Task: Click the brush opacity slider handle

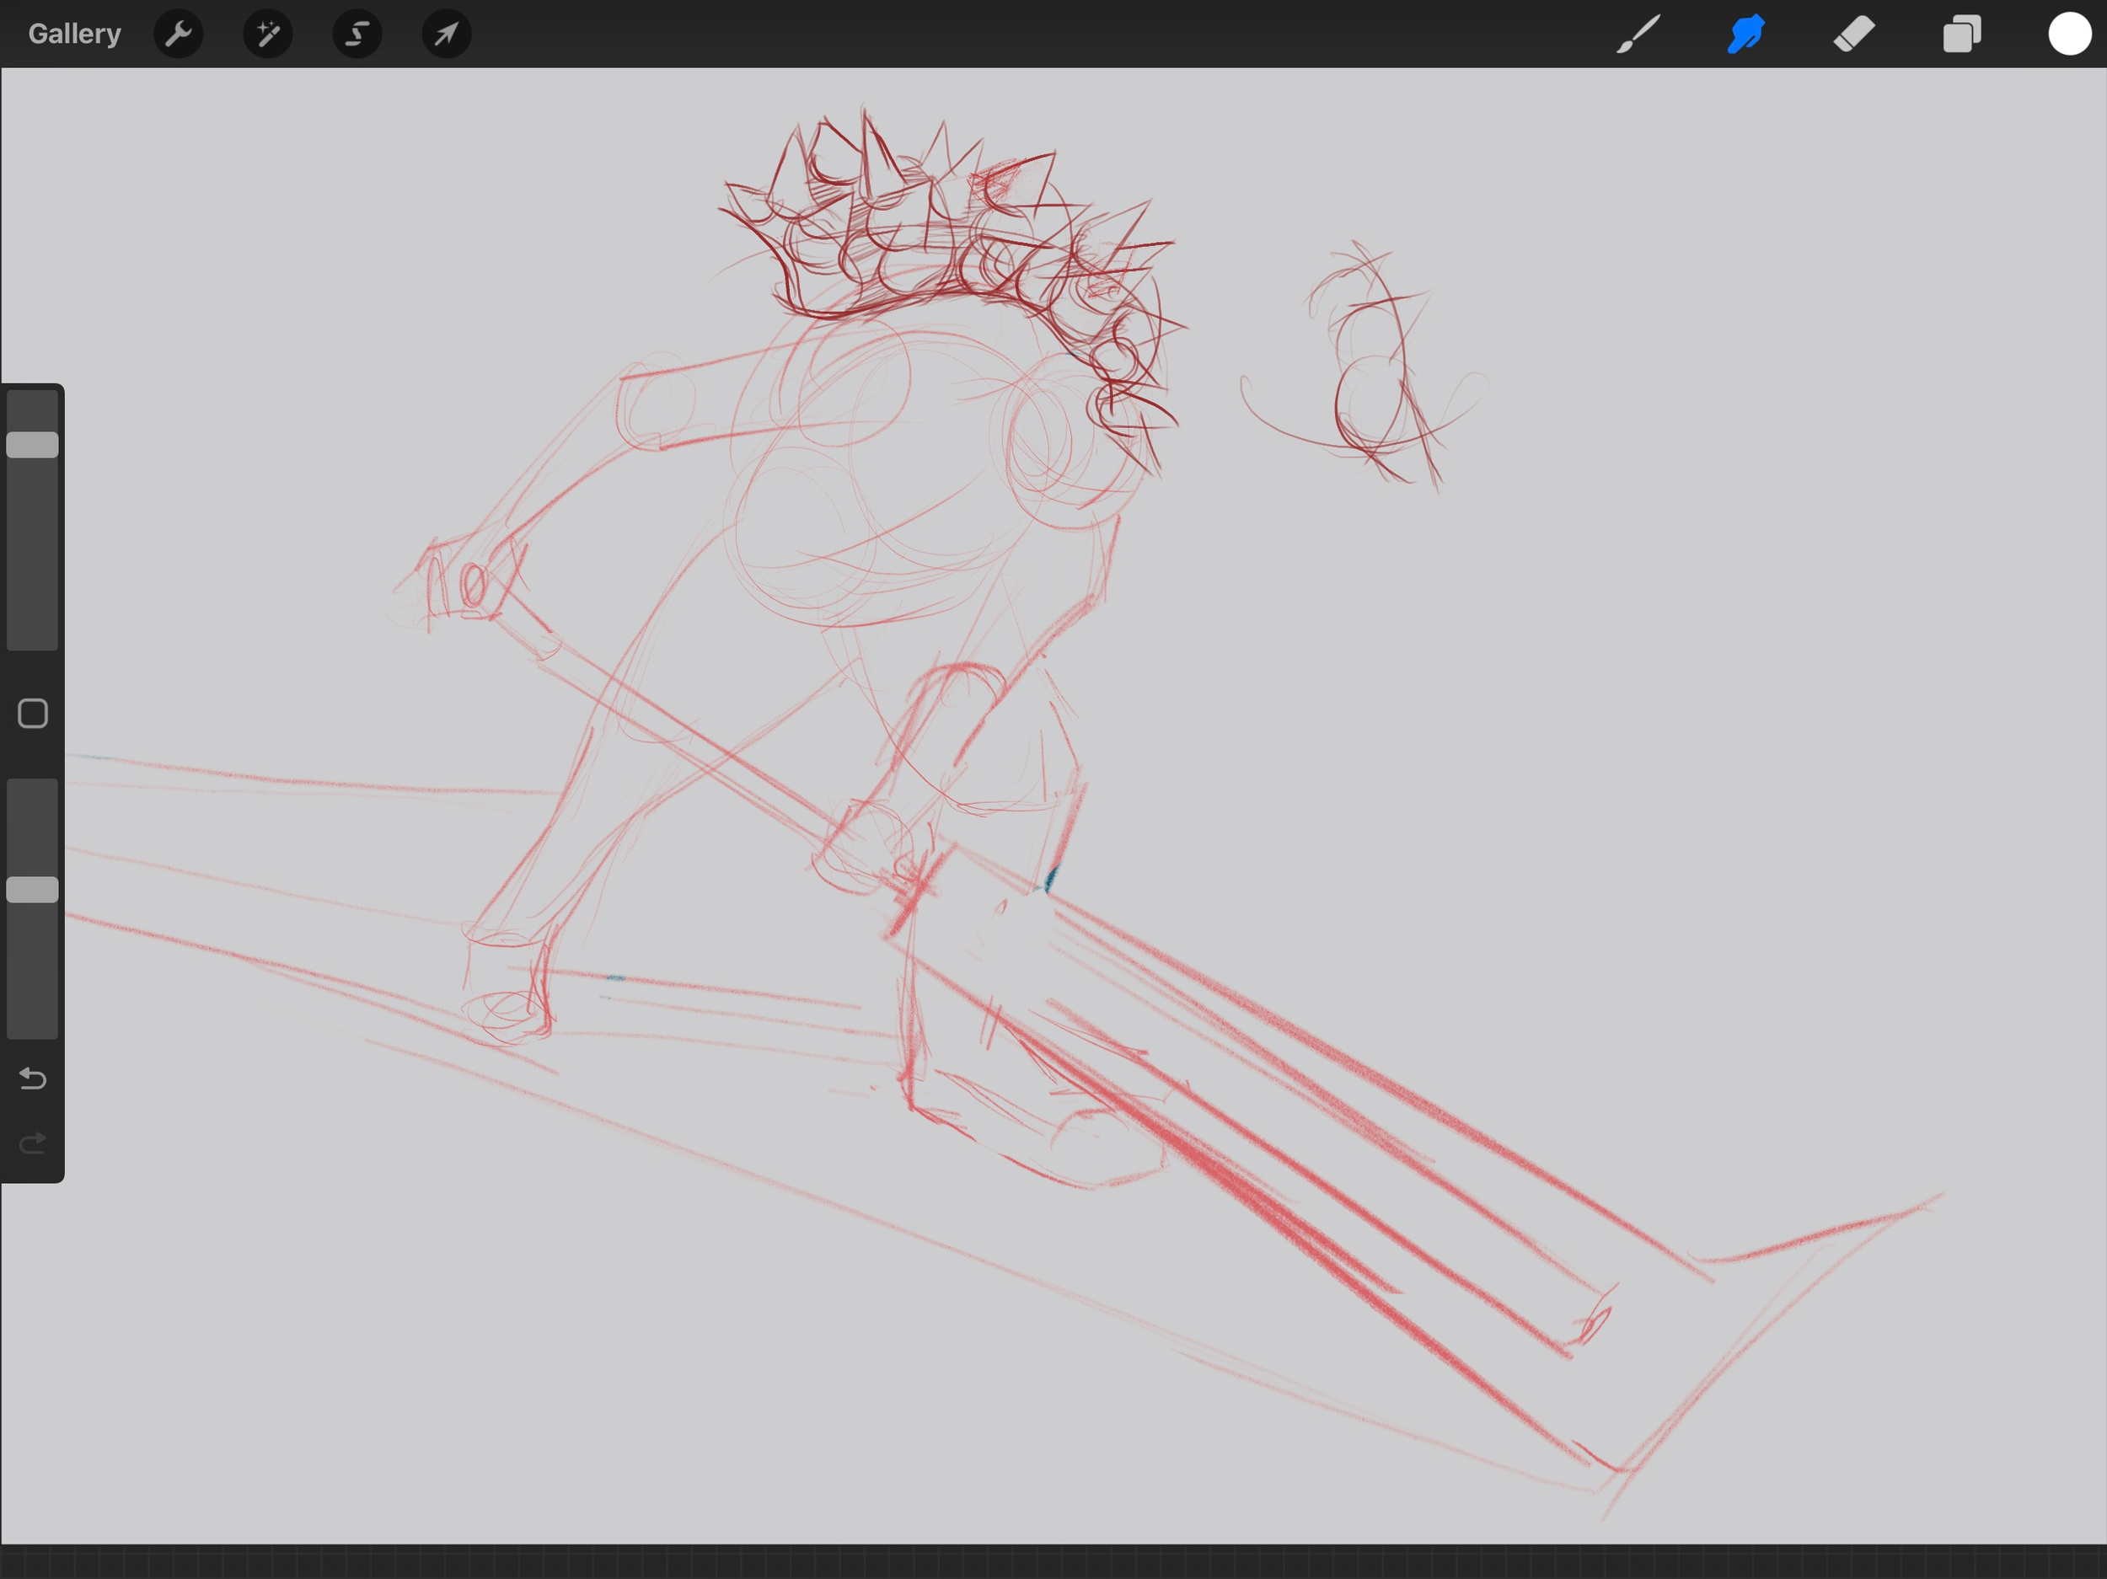Action: click(x=32, y=890)
